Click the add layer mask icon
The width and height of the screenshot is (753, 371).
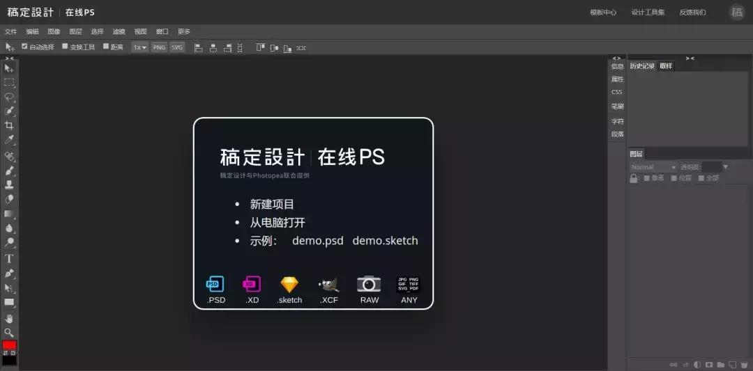[x=709, y=365]
